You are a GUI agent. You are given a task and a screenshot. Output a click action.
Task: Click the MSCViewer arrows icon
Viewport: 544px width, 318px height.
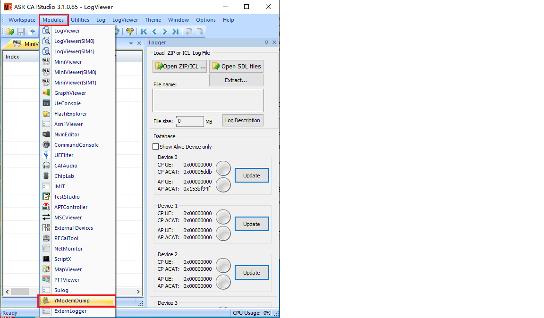[46, 218]
